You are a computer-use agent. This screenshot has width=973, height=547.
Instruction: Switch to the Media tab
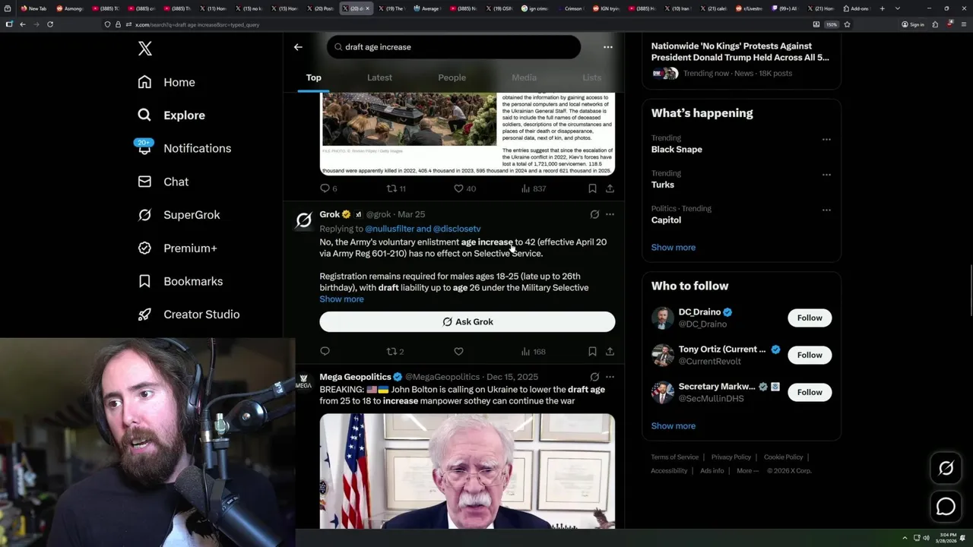pos(524,77)
